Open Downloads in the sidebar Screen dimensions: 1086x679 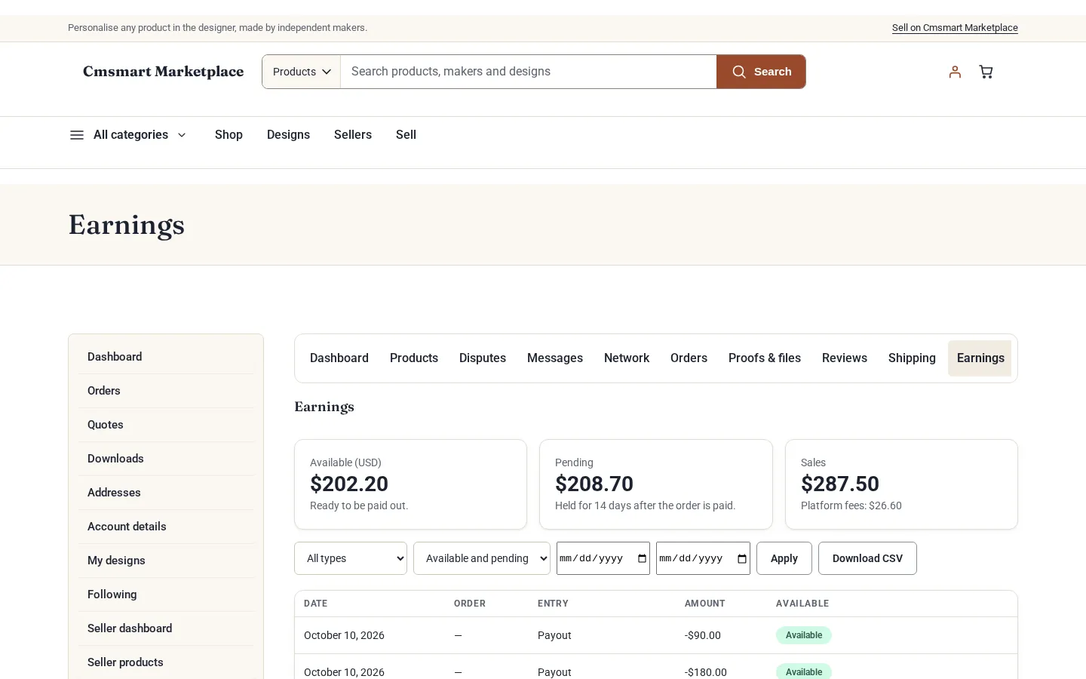[x=166, y=459]
